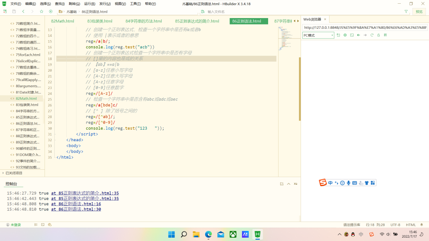
Task: Click the open-in-external-browser icon
Action: (338, 35)
